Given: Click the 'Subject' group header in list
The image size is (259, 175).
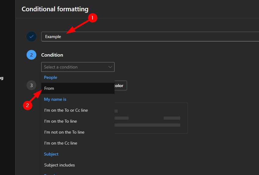Looking at the screenshot, I should [51, 154].
